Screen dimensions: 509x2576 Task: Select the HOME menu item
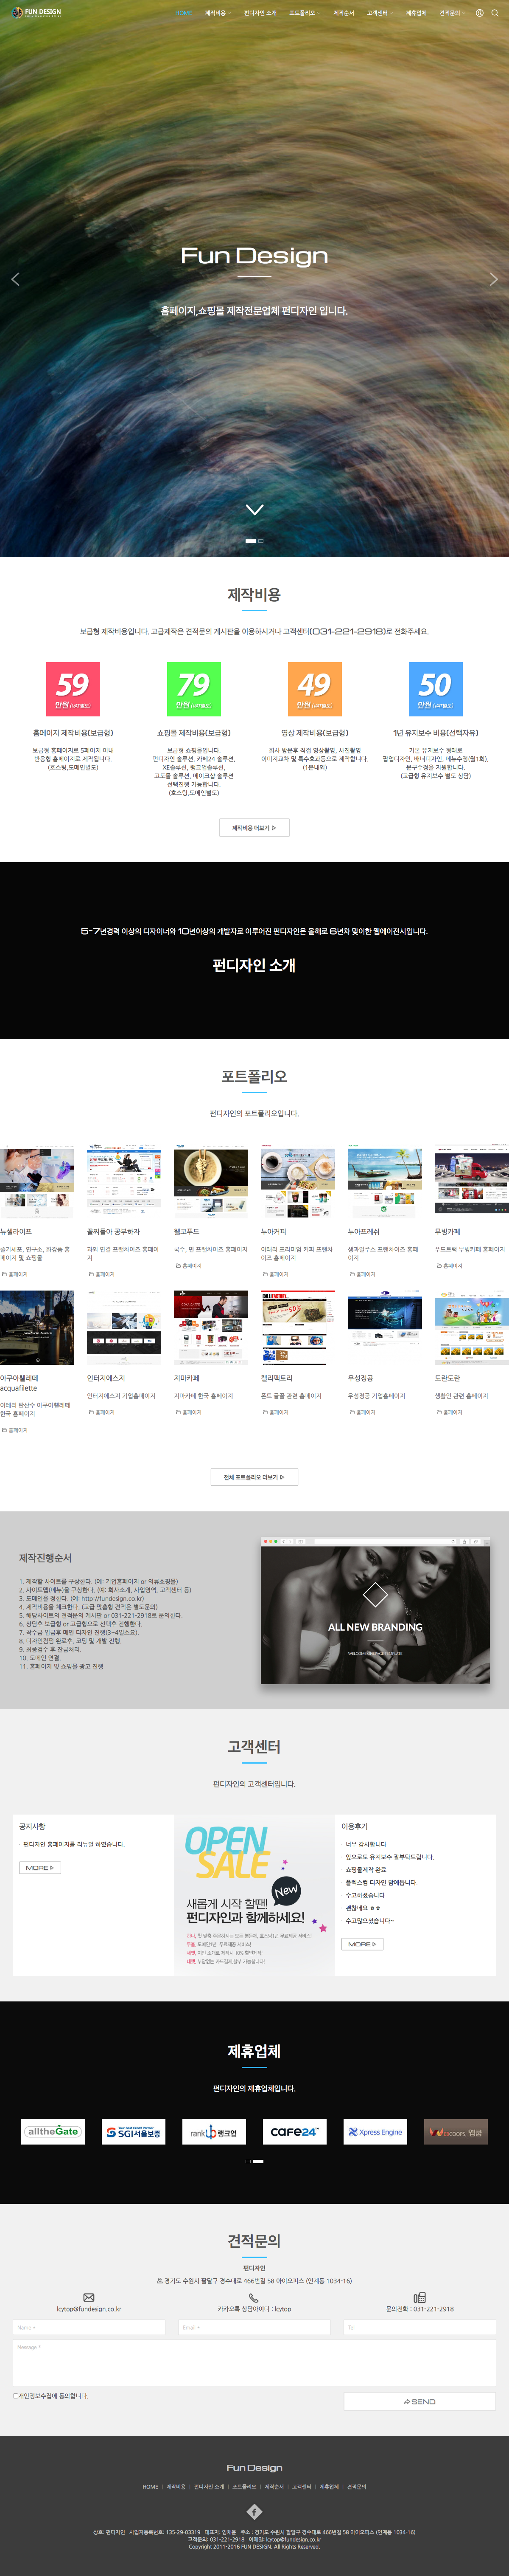coord(184,13)
